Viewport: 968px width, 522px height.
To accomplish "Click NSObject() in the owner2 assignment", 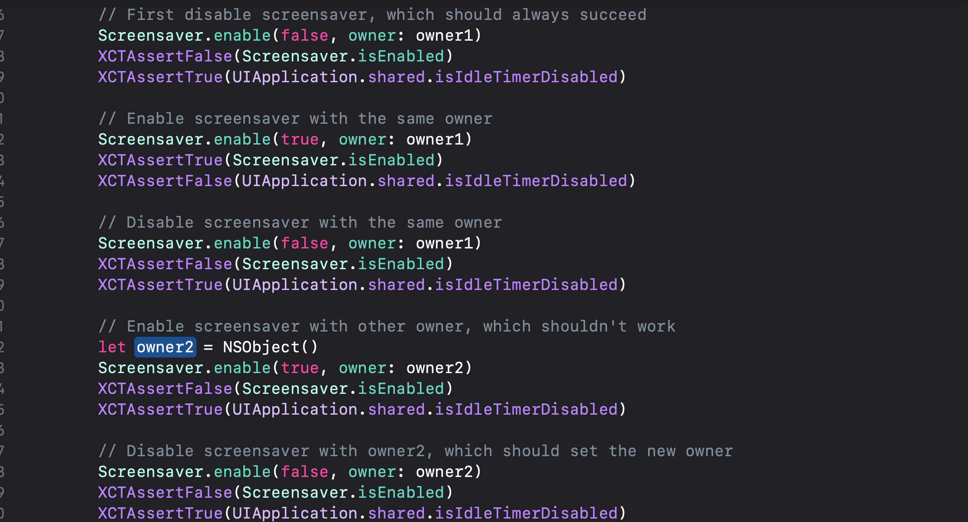I will (270, 347).
